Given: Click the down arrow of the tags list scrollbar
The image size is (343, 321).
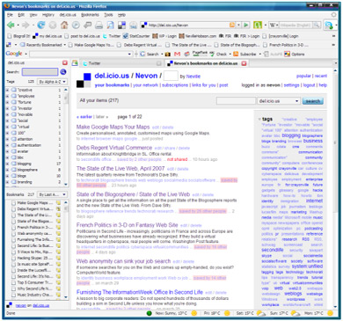Looking at the screenshot, I should pos(66,185).
